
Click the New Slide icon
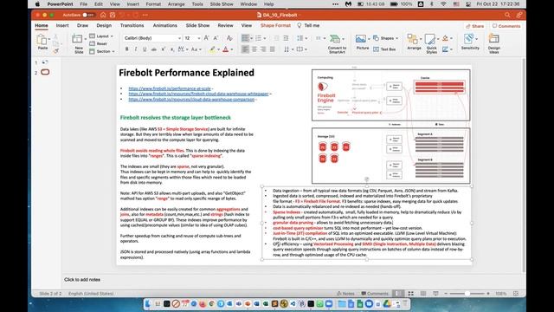77,39
